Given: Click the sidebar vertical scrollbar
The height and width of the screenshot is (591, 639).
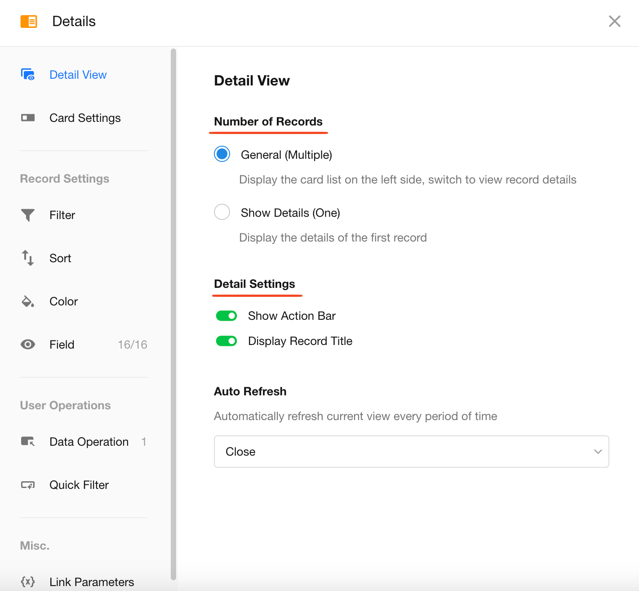Looking at the screenshot, I should point(173,314).
